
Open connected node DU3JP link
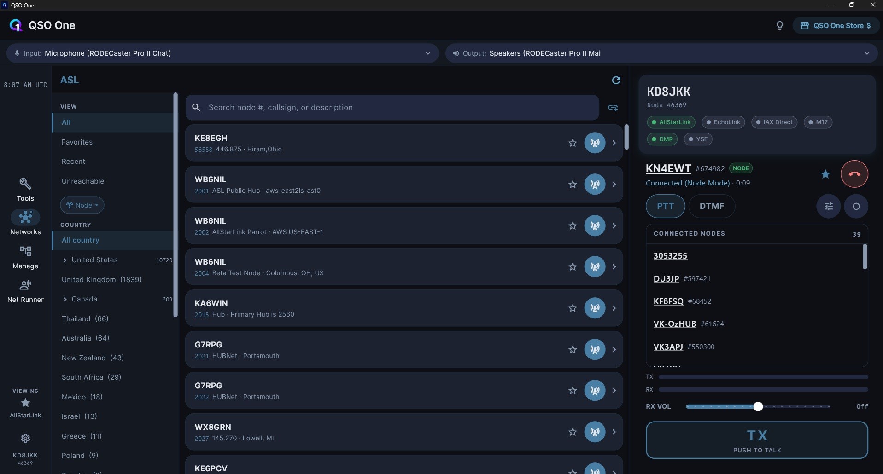[x=666, y=278]
